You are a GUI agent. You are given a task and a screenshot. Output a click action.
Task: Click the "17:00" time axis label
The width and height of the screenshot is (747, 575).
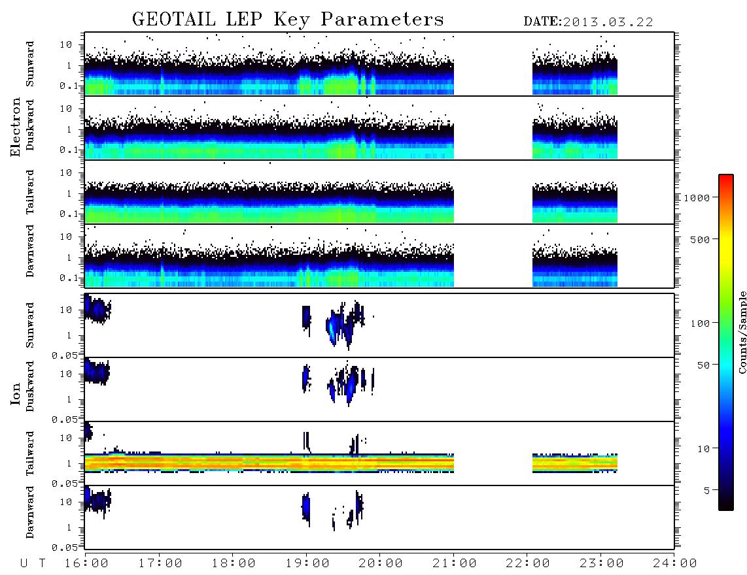pos(160,564)
